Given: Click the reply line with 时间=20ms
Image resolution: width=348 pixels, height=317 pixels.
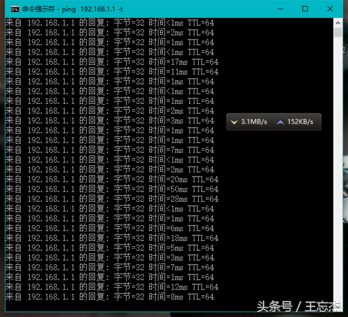Looking at the screenshot, I should tap(112, 180).
